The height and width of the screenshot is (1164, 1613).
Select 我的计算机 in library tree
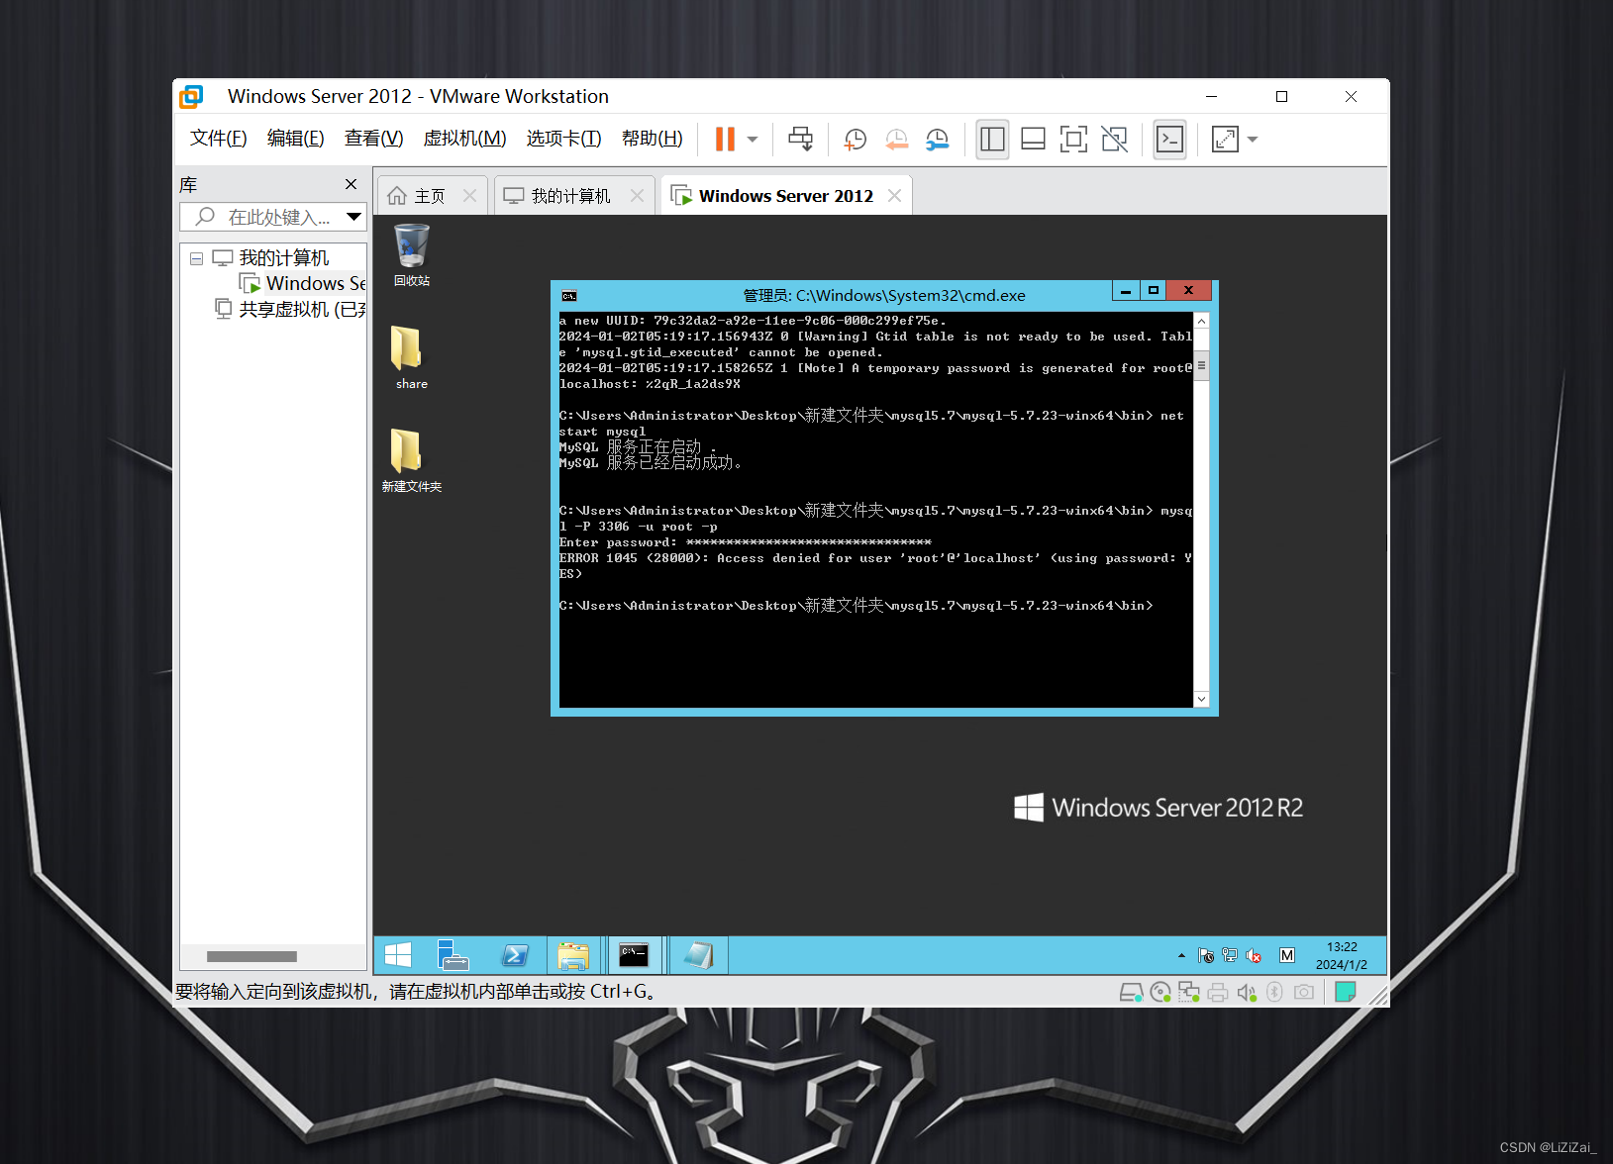[x=271, y=258]
